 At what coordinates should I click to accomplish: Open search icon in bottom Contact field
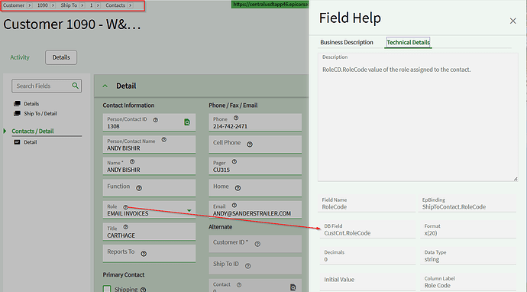[293, 287]
